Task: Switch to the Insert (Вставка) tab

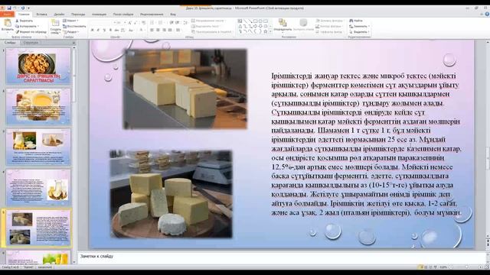Action: pos(41,15)
